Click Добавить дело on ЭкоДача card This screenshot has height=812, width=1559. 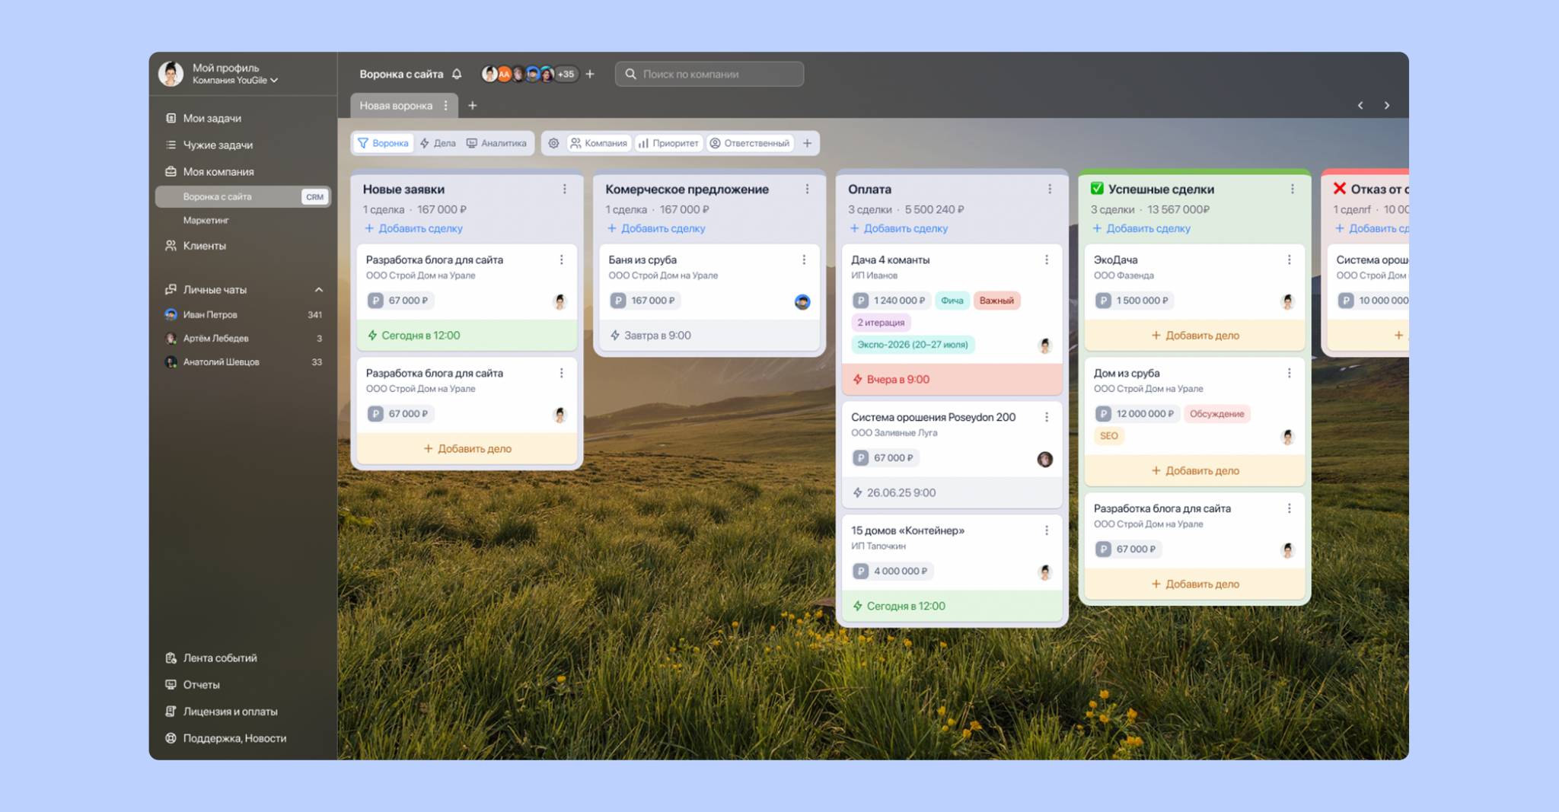point(1194,336)
